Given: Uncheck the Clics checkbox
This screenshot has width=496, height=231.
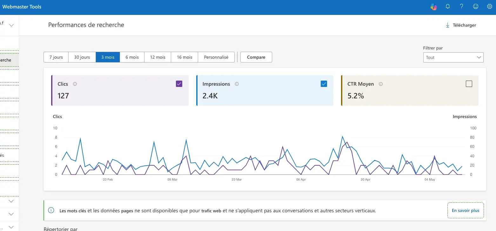Looking at the screenshot, I should point(179,84).
